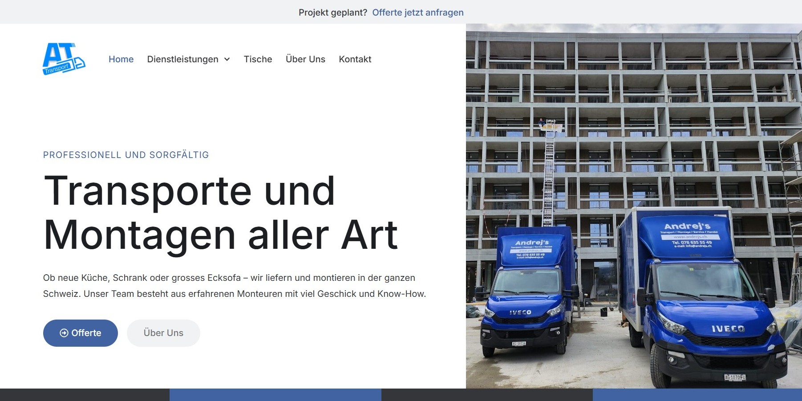The height and width of the screenshot is (401, 802).
Task: Follow the 'Offerte jetzt anfragen' banner link
Action: click(417, 12)
